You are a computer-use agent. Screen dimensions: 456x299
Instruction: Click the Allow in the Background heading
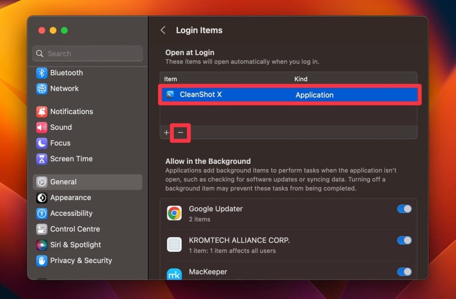pyautogui.click(x=208, y=161)
